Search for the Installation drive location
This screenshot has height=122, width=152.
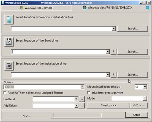tap(132, 75)
